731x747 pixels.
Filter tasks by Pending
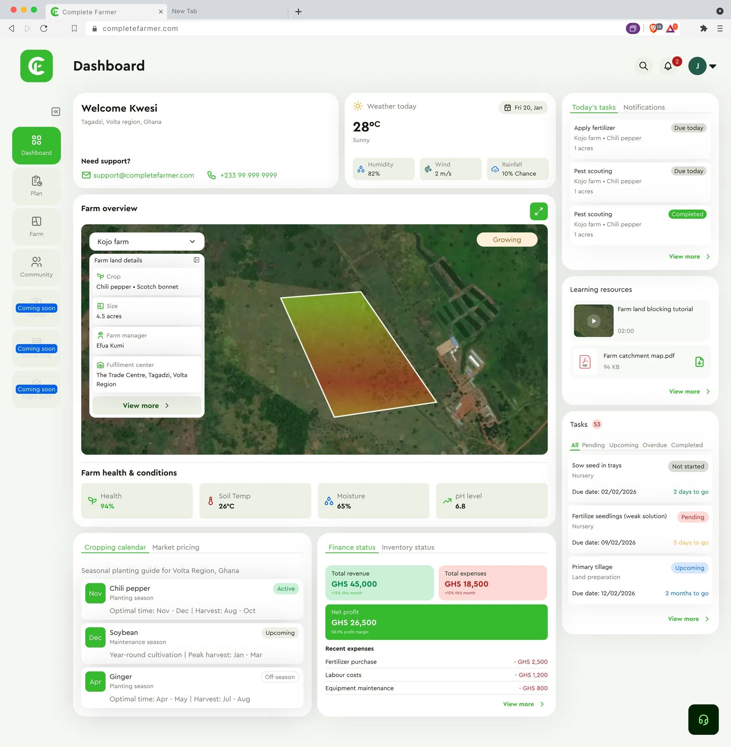593,445
